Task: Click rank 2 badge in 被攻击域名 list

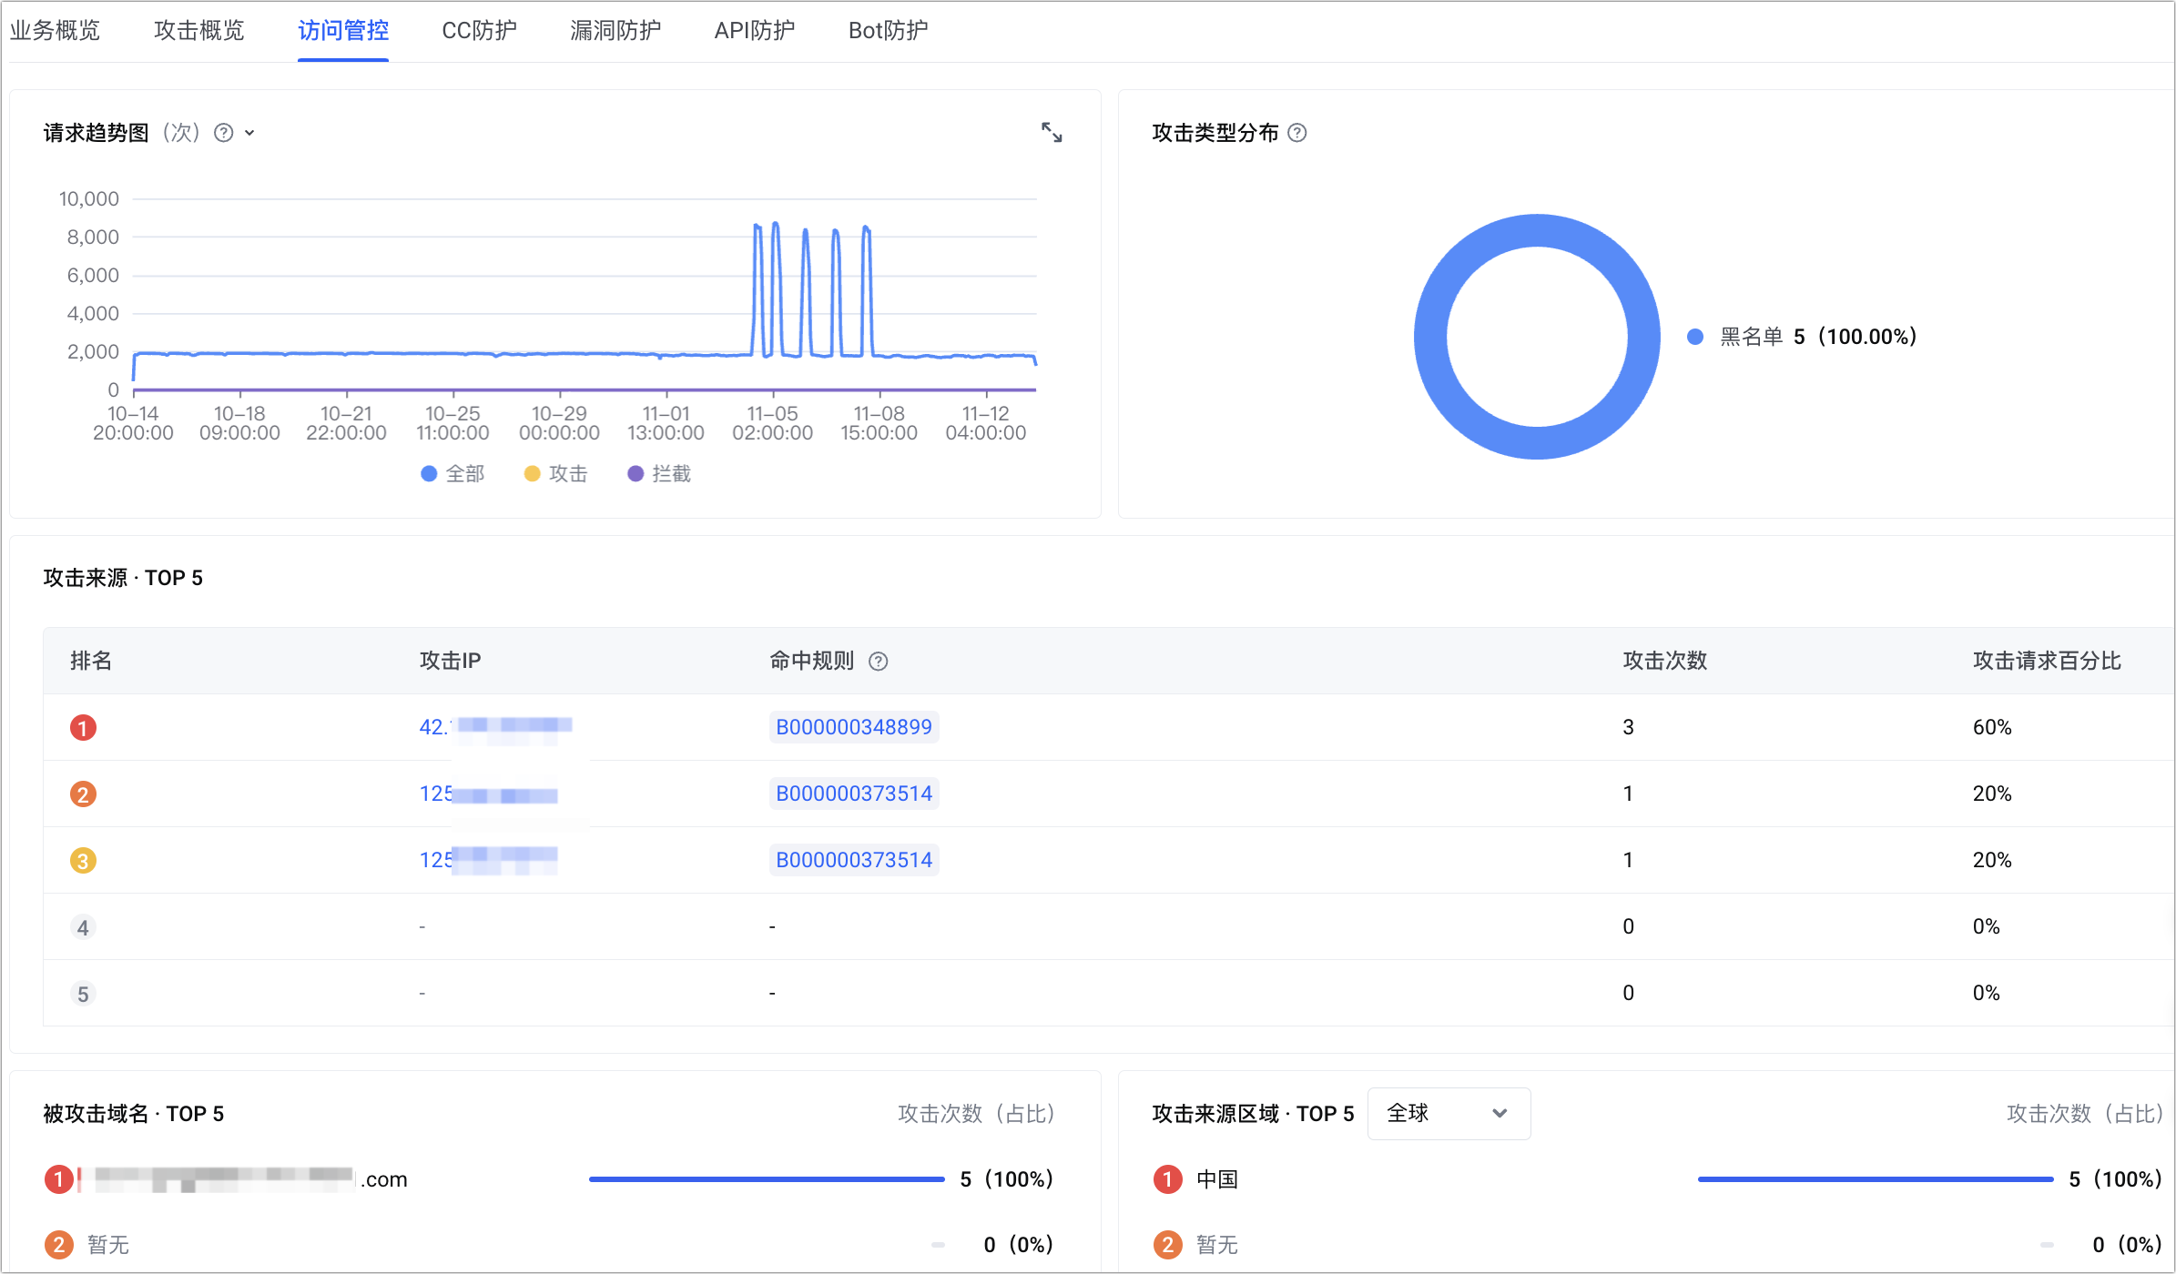Action: point(58,1244)
